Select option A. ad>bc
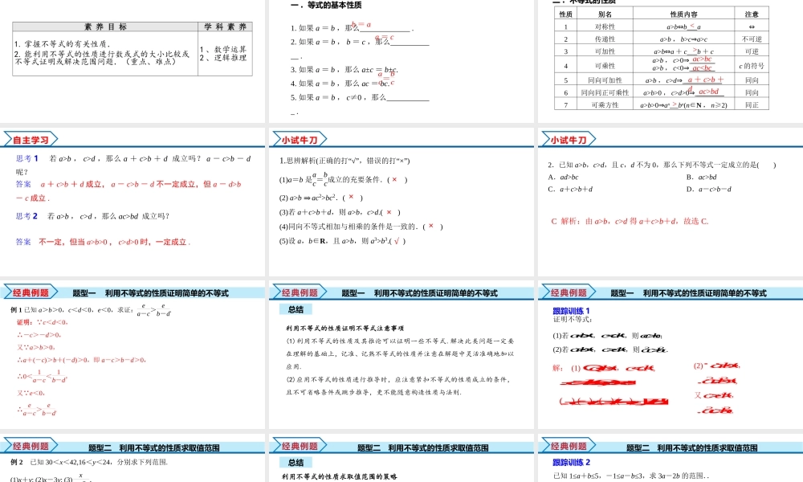Viewport: 803px width, 482px height. pos(563,178)
